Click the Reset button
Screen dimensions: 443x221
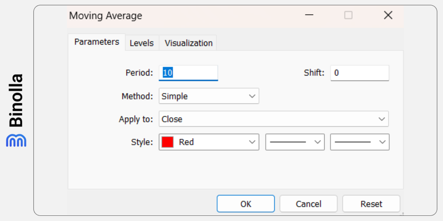[371, 204]
